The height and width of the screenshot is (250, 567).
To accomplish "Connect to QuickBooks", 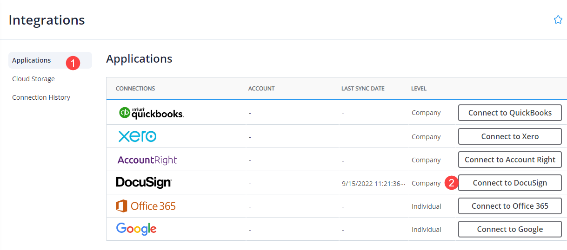I will 510,113.
